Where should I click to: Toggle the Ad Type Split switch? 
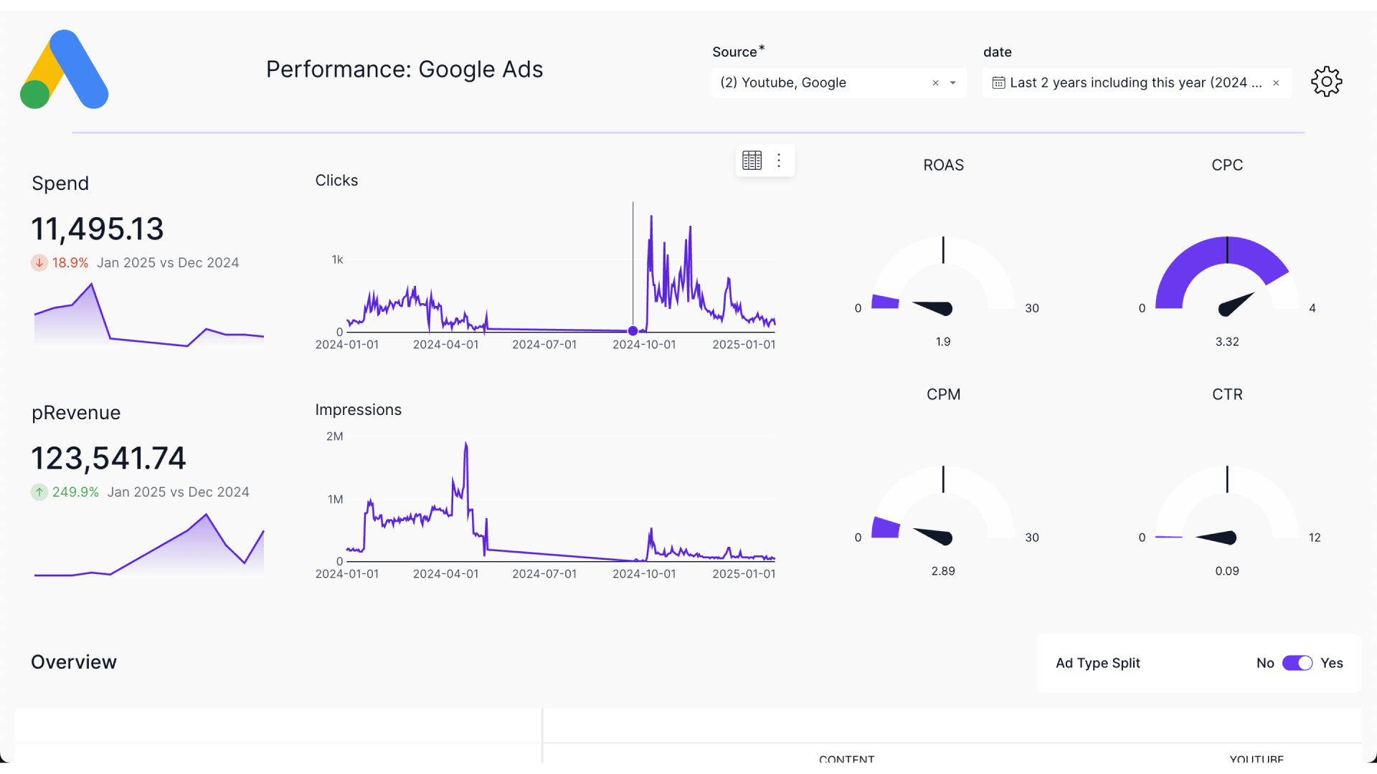(1297, 663)
